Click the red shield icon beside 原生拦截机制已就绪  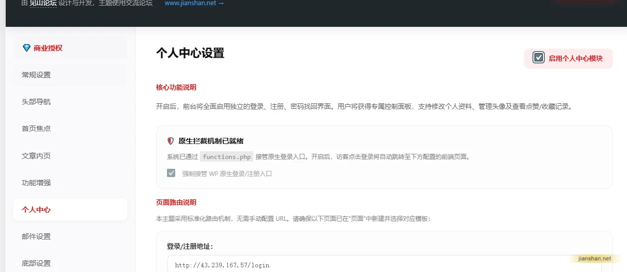171,141
